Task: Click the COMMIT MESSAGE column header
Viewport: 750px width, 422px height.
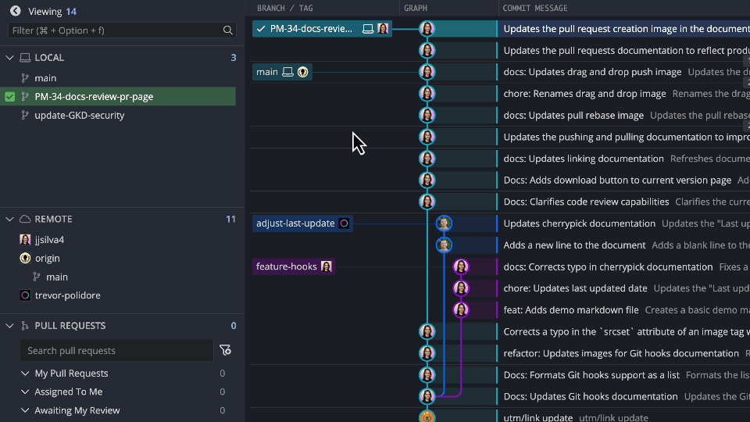Action: (535, 8)
